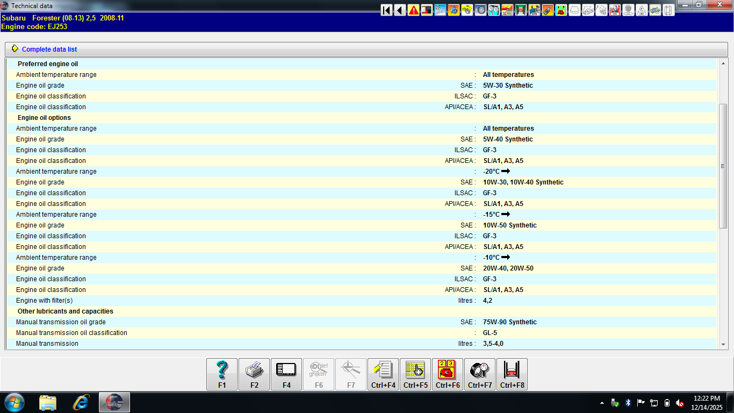
Task: Jump to first page with the bar-arrow icon
Action: pos(386,10)
